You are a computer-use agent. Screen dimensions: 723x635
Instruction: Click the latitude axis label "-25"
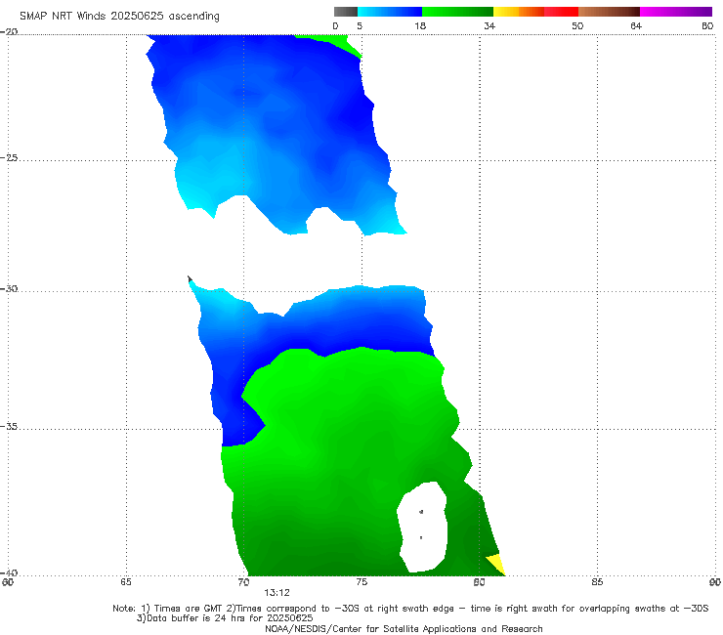click(9, 157)
